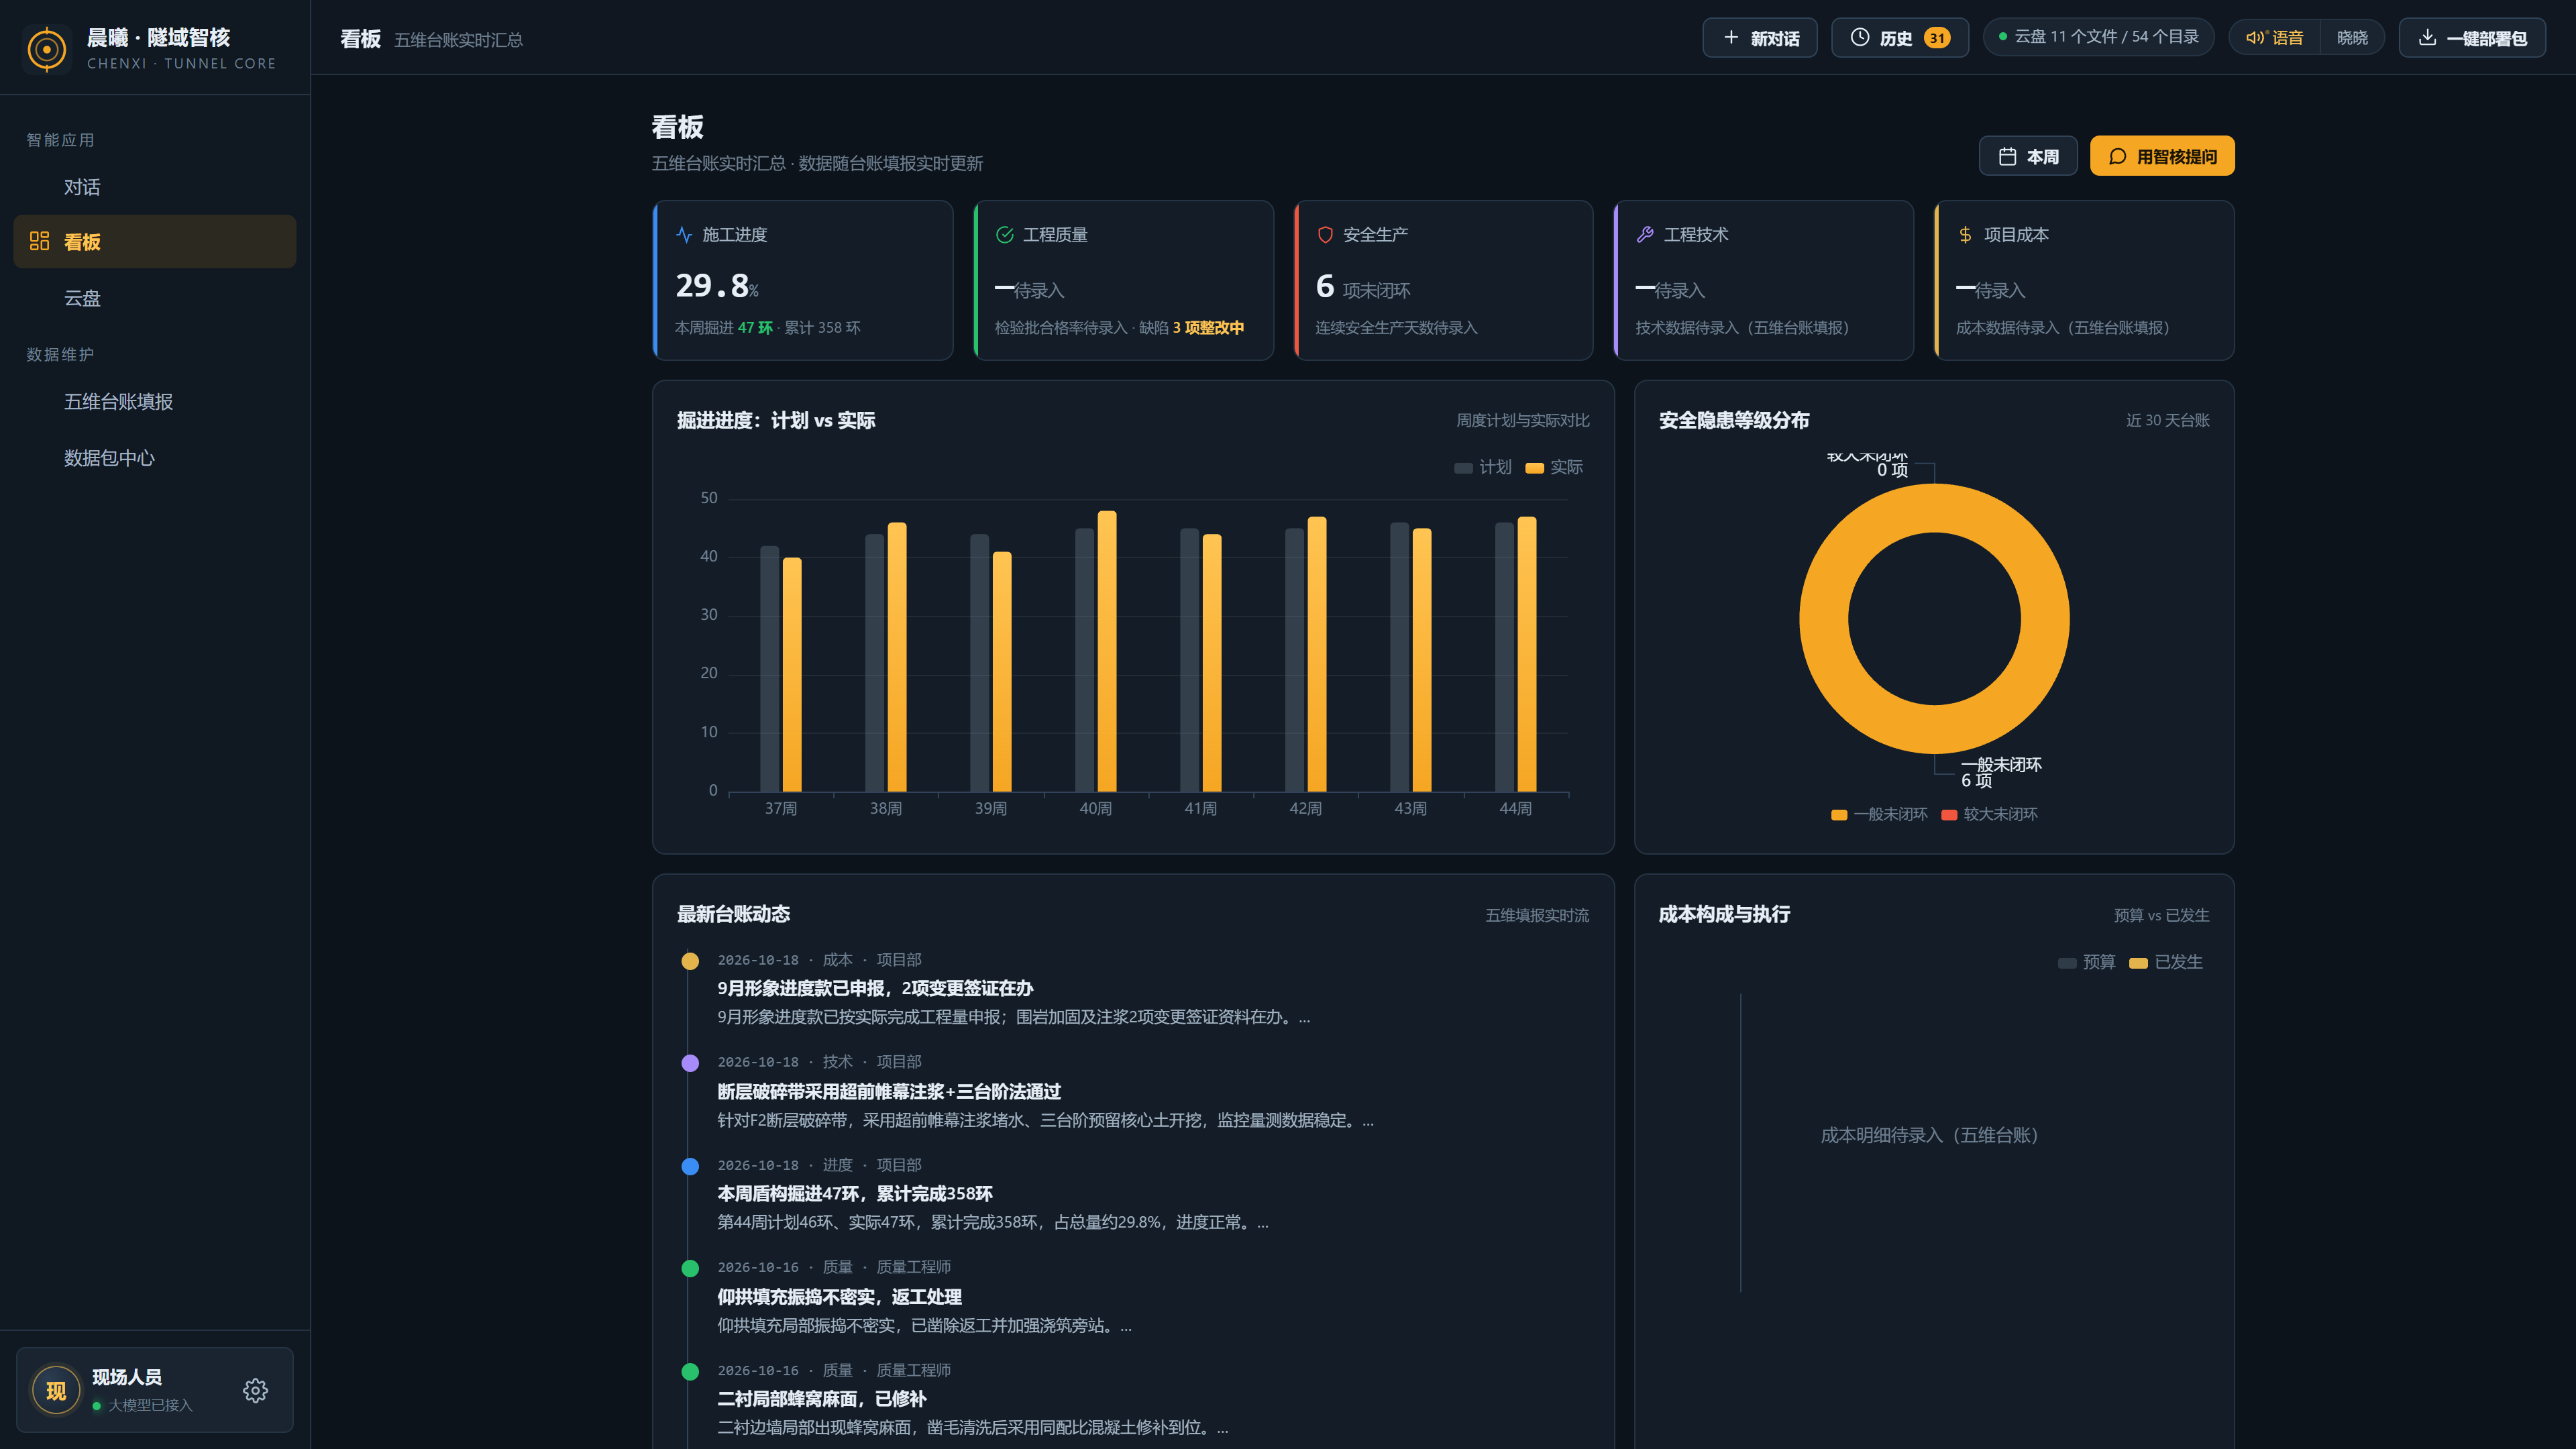The width and height of the screenshot is (2576, 1449).
Task: Click the 现 user avatar badge
Action: click(56, 1390)
